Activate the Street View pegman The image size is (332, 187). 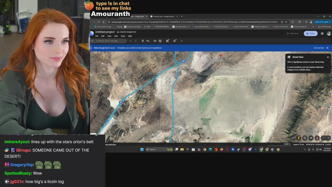tap(299, 138)
